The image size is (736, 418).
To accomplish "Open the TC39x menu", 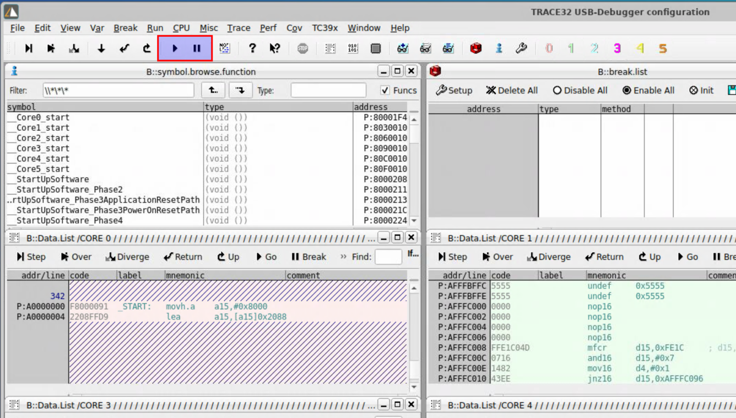I will tap(325, 28).
